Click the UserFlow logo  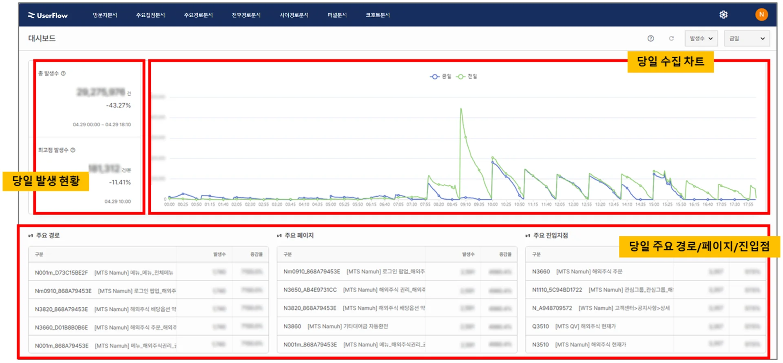point(48,15)
